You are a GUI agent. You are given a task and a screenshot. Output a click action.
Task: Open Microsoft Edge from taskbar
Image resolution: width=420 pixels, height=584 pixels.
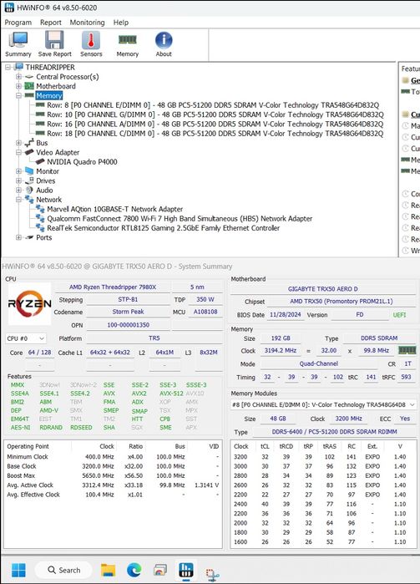[x=134, y=570]
